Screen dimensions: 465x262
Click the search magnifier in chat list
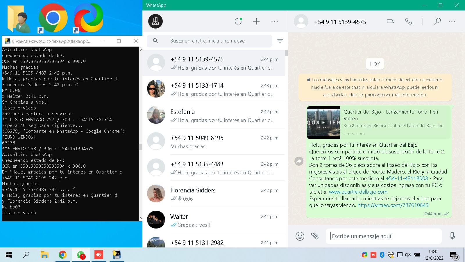click(155, 41)
